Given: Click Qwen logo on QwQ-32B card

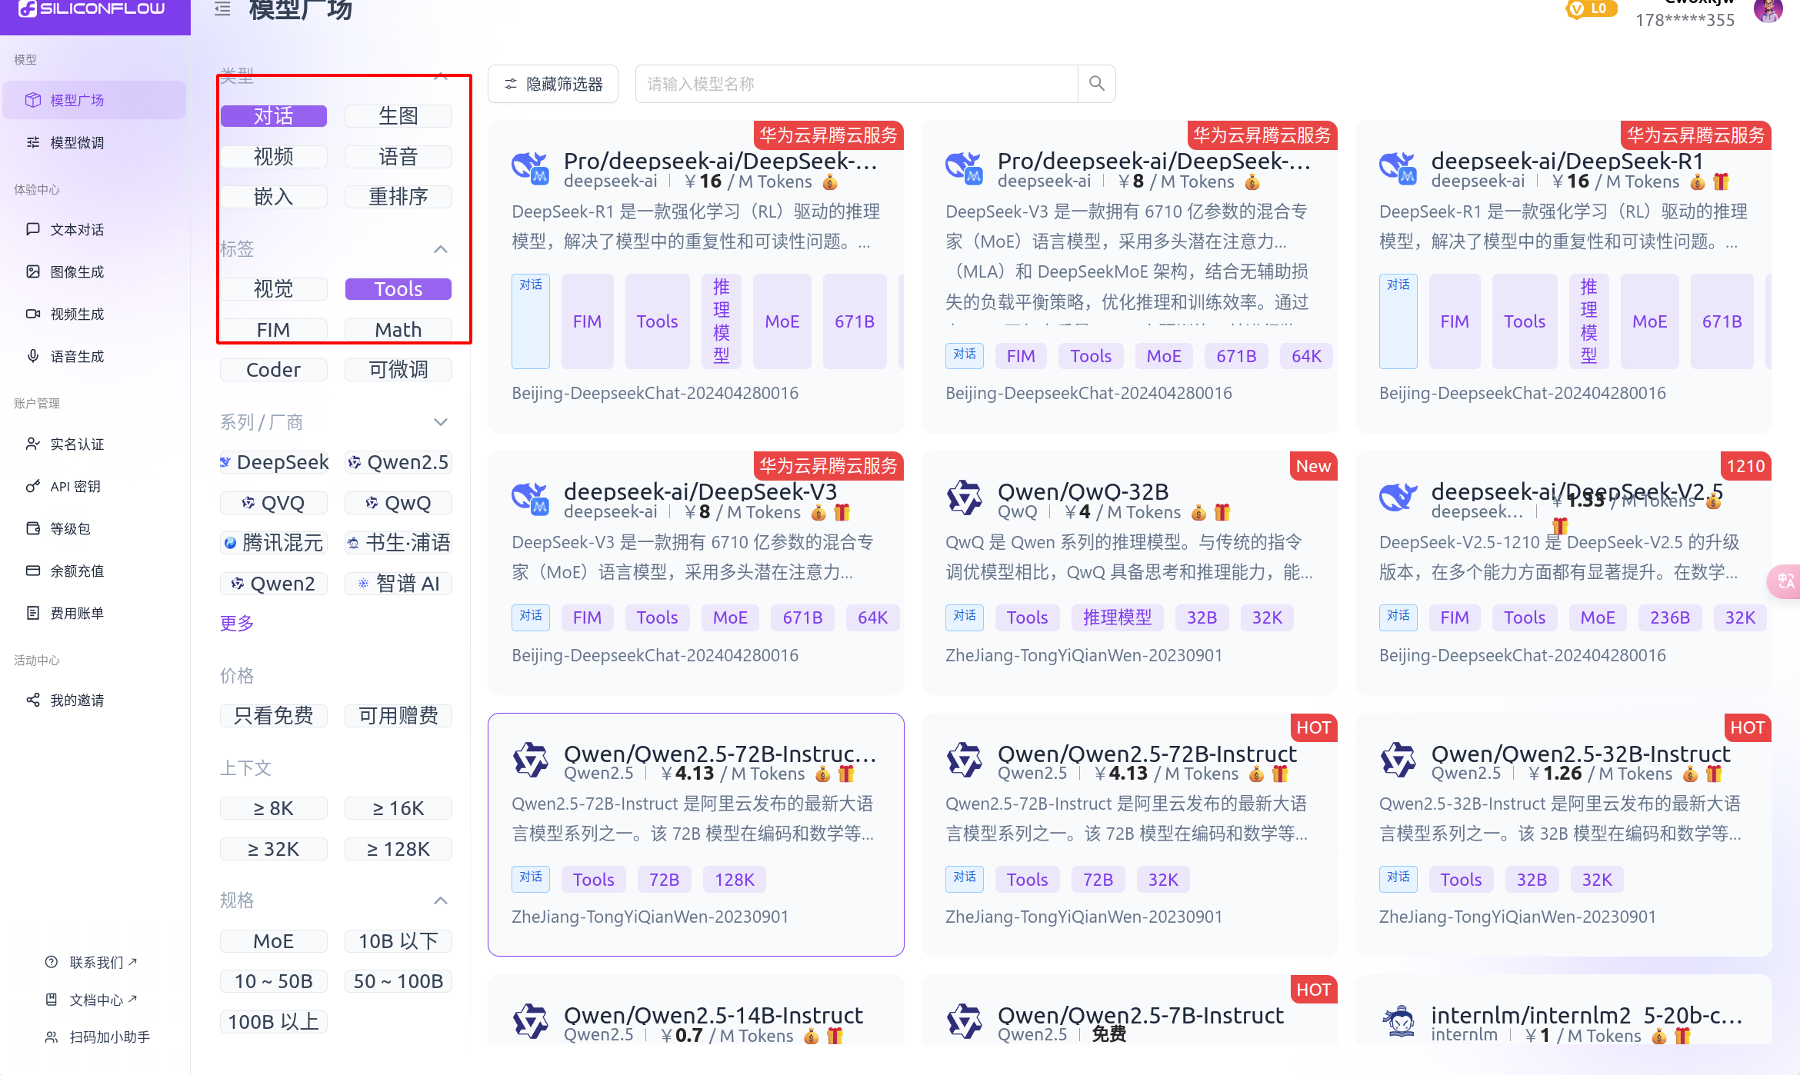Looking at the screenshot, I should (964, 499).
